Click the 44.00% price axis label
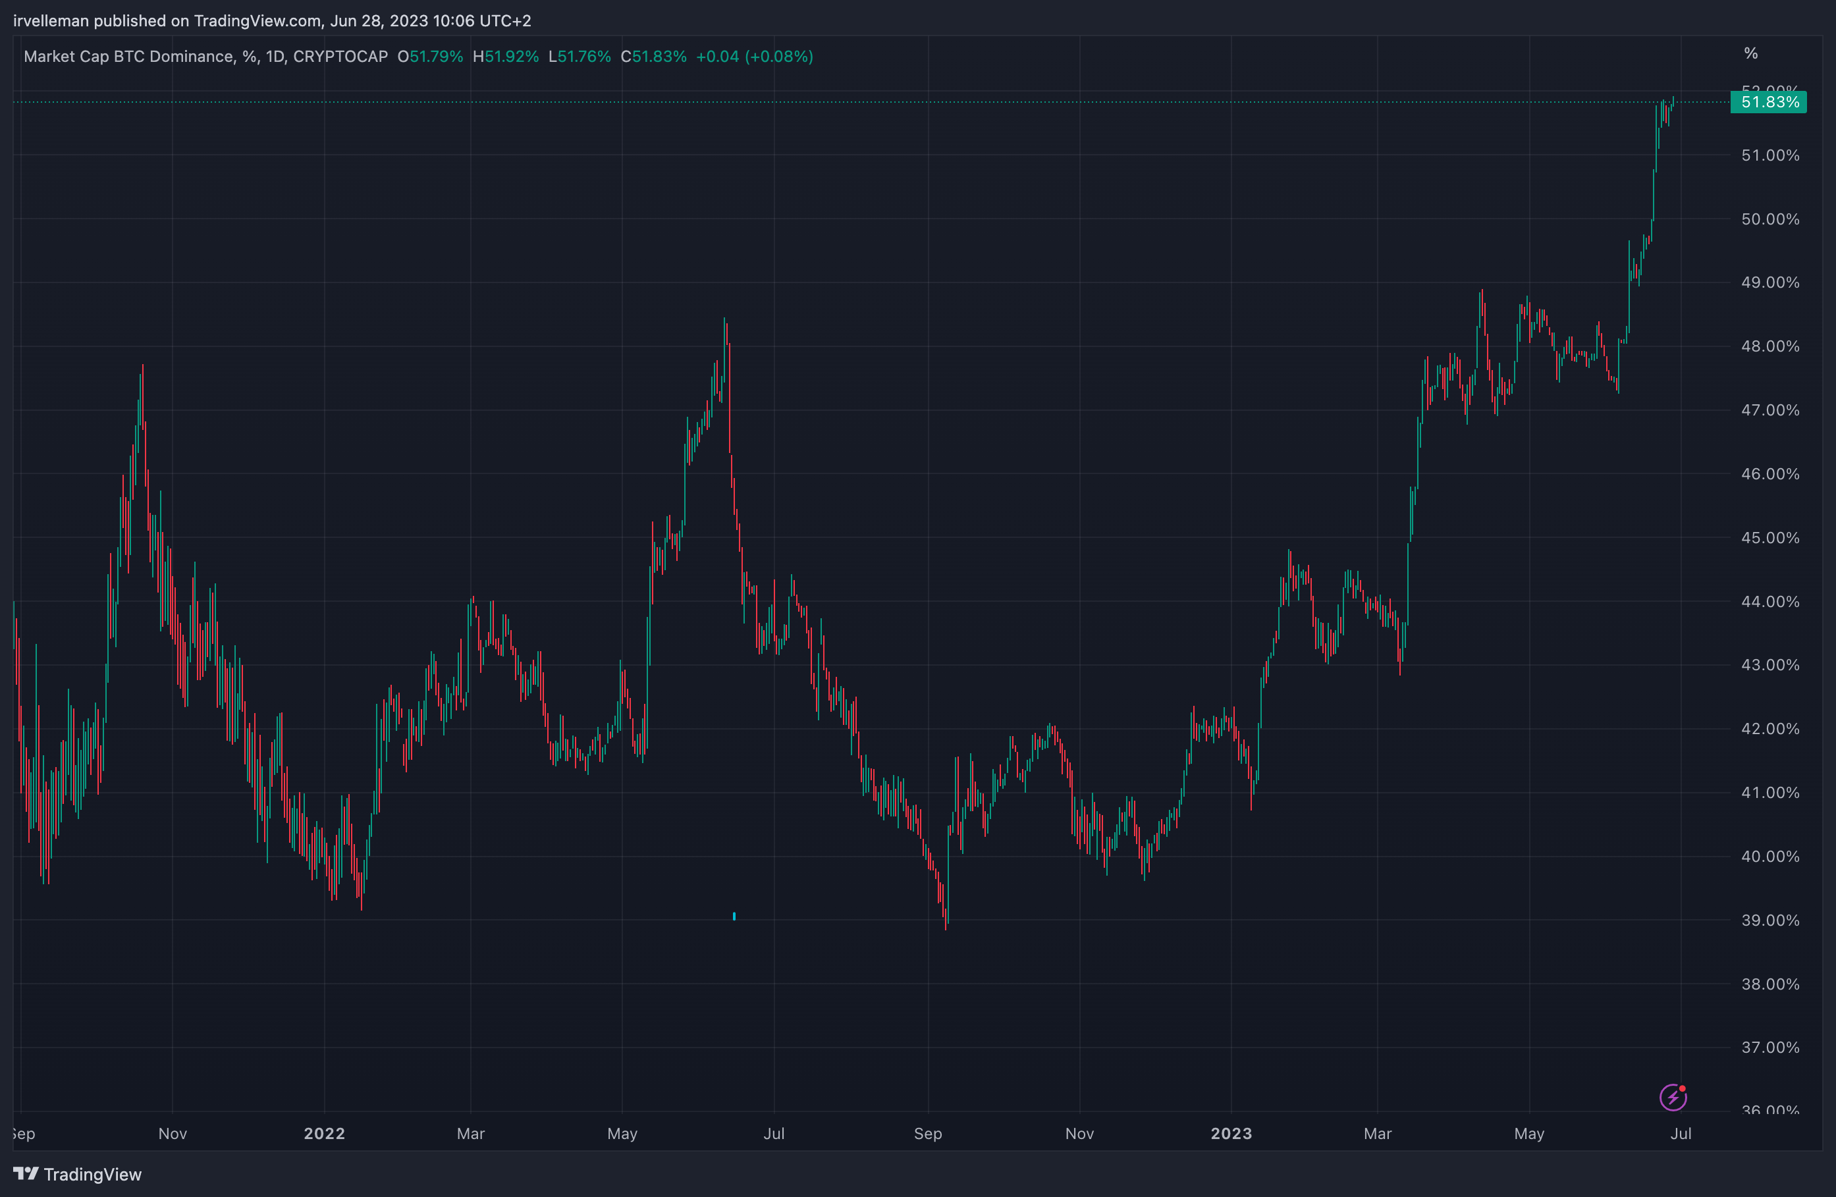Viewport: 1836px width, 1197px height. [1769, 602]
